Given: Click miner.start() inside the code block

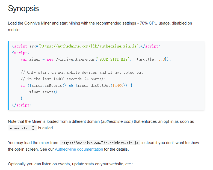Looking at the screenshot, I should click(x=44, y=92).
